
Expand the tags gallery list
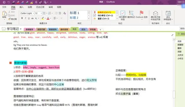[117, 18]
